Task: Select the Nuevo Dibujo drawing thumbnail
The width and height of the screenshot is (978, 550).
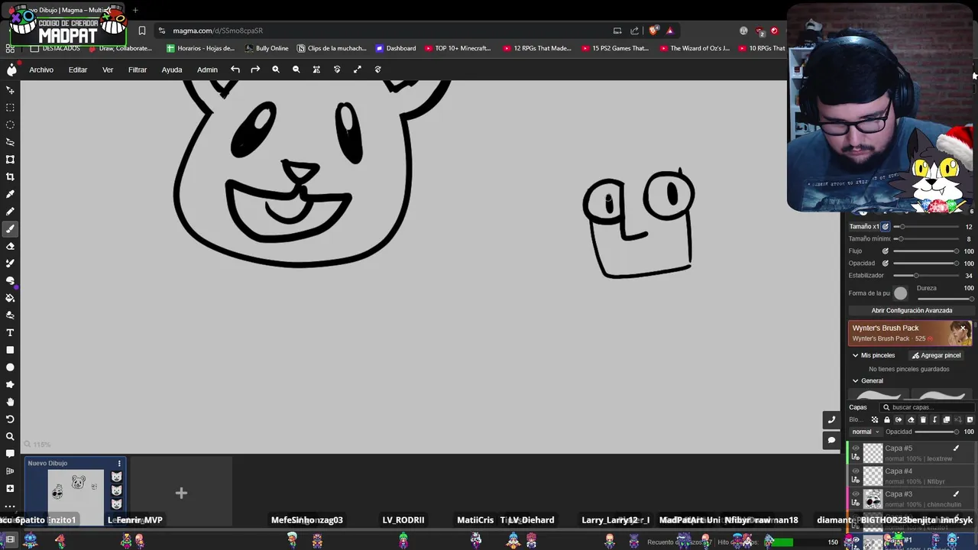Action: 75,490
